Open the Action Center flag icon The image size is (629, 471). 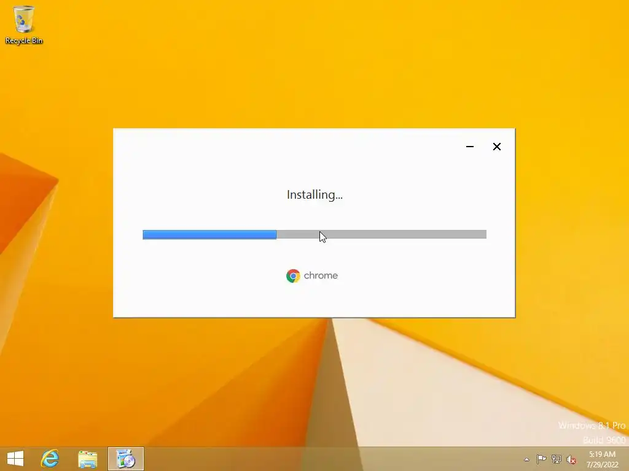pyautogui.click(x=542, y=459)
